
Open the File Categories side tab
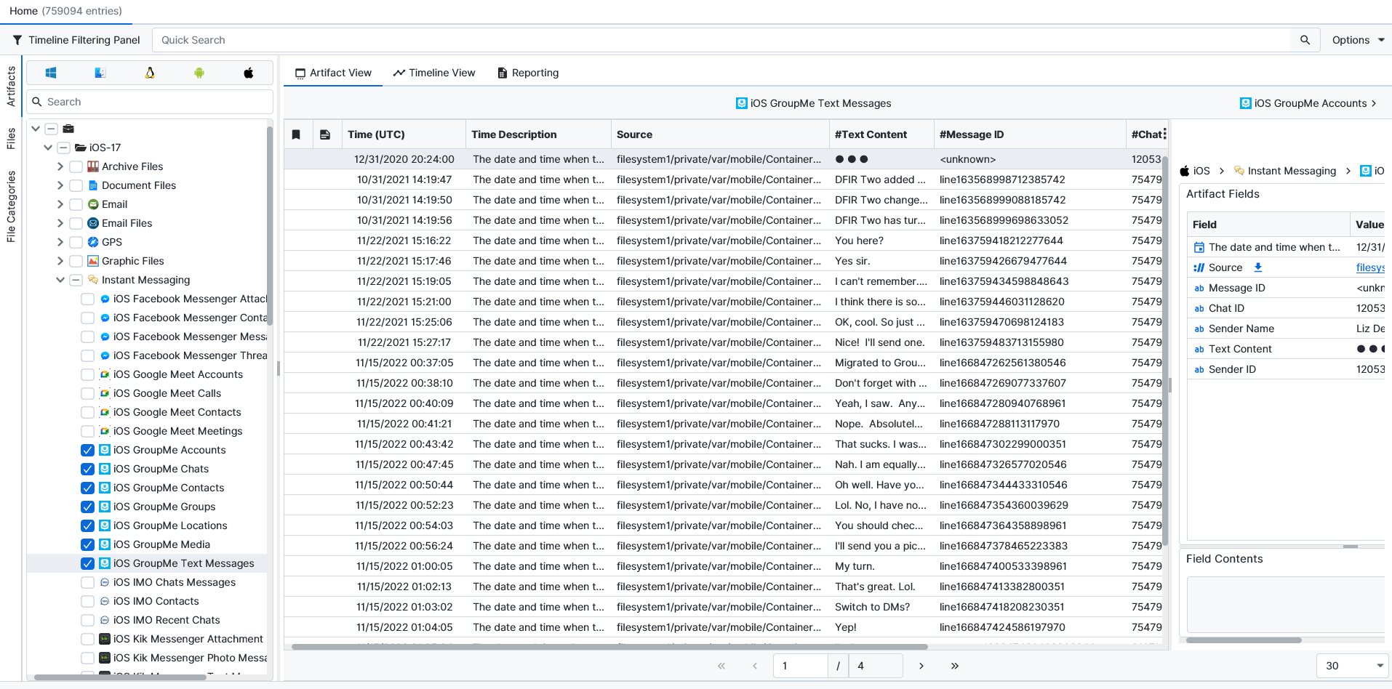click(x=11, y=206)
